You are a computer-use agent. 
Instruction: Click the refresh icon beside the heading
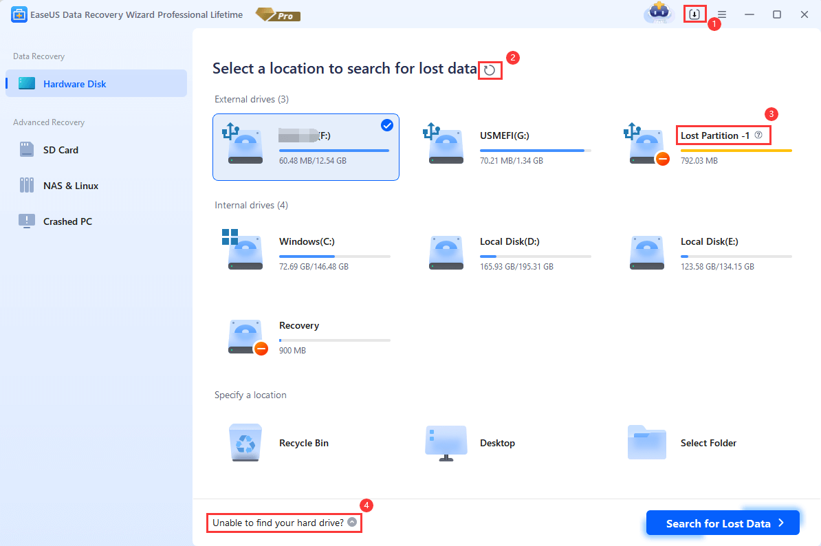point(490,69)
